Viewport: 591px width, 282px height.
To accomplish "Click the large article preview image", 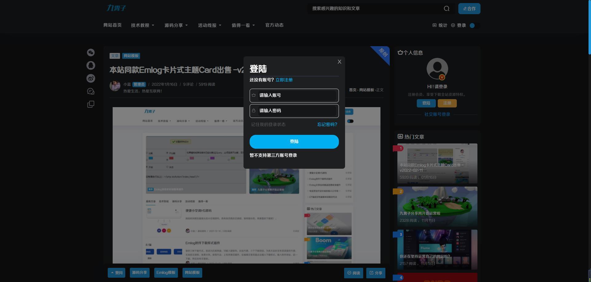I will tap(246, 185).
